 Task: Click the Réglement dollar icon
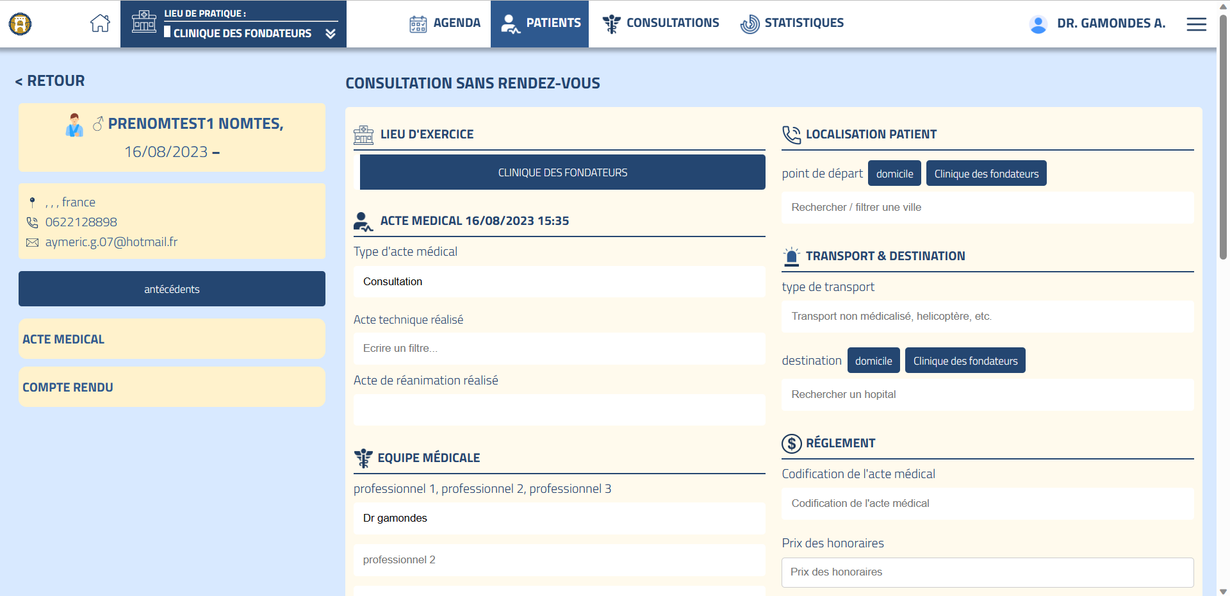click(x=792, y=443)
